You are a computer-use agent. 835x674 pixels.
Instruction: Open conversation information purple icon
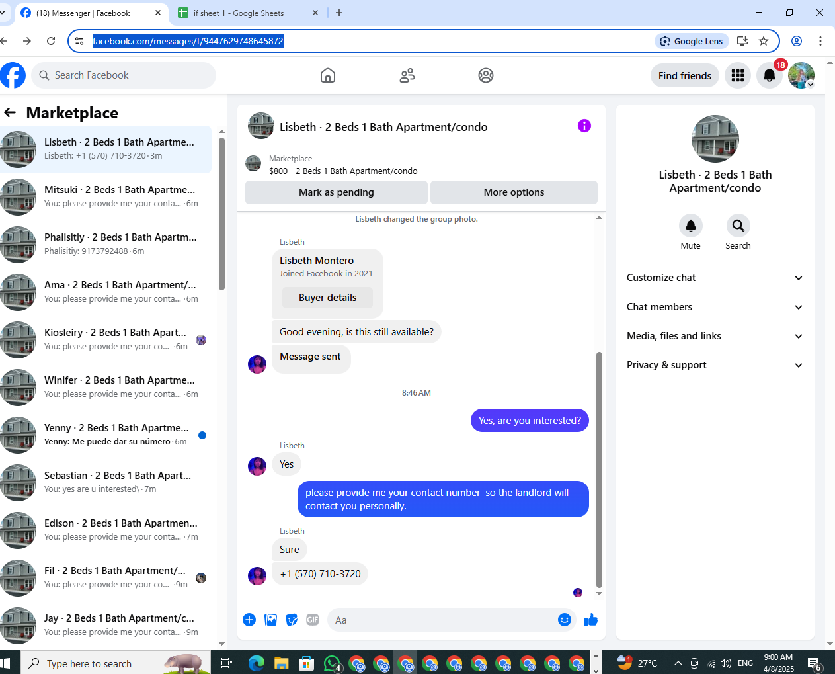pos(584,126)
